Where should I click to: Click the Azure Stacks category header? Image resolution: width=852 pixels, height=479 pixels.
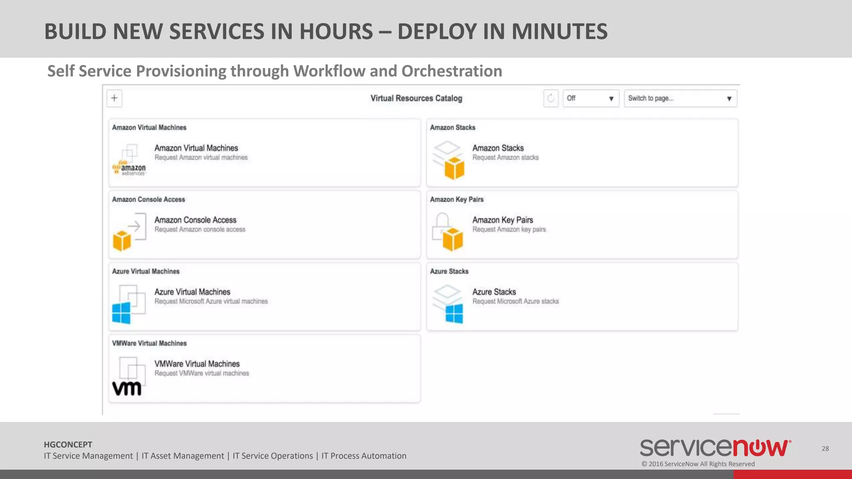click(449, 272)
